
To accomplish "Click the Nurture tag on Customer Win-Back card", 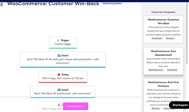I will click(170, 38).
